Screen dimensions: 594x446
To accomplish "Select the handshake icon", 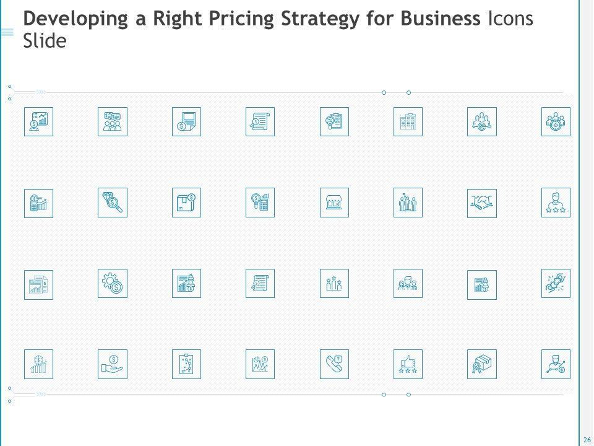I will tap(481, 203).
